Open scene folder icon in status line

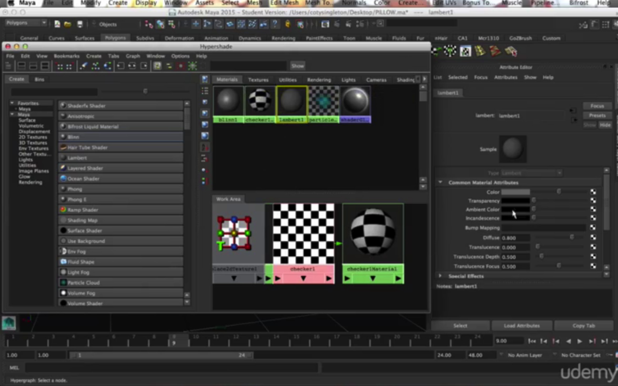pos(68,24)
